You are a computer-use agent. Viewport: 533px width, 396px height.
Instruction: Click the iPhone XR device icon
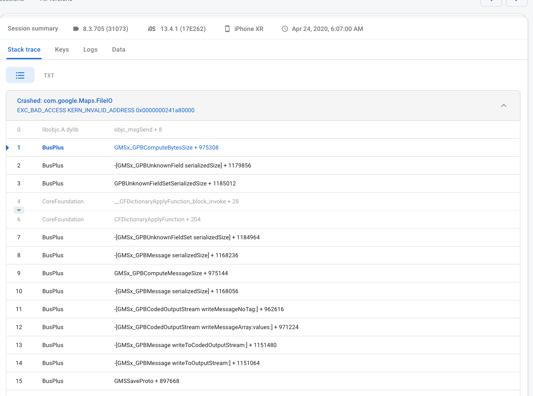pos(228,29)
